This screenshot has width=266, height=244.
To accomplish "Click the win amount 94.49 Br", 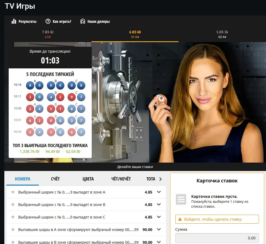I will coord(53,151).
